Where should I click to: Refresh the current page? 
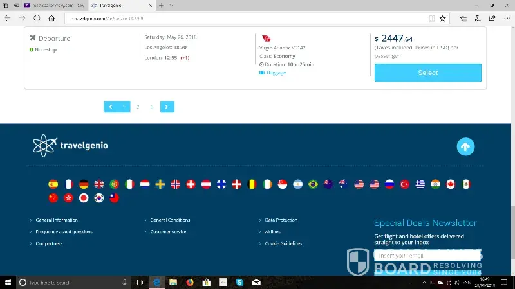[x=37, y=19]
